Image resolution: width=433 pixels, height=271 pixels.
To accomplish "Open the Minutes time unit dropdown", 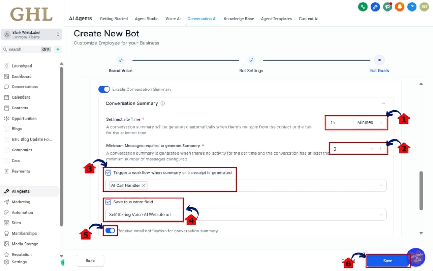I will tap(370, 122).
